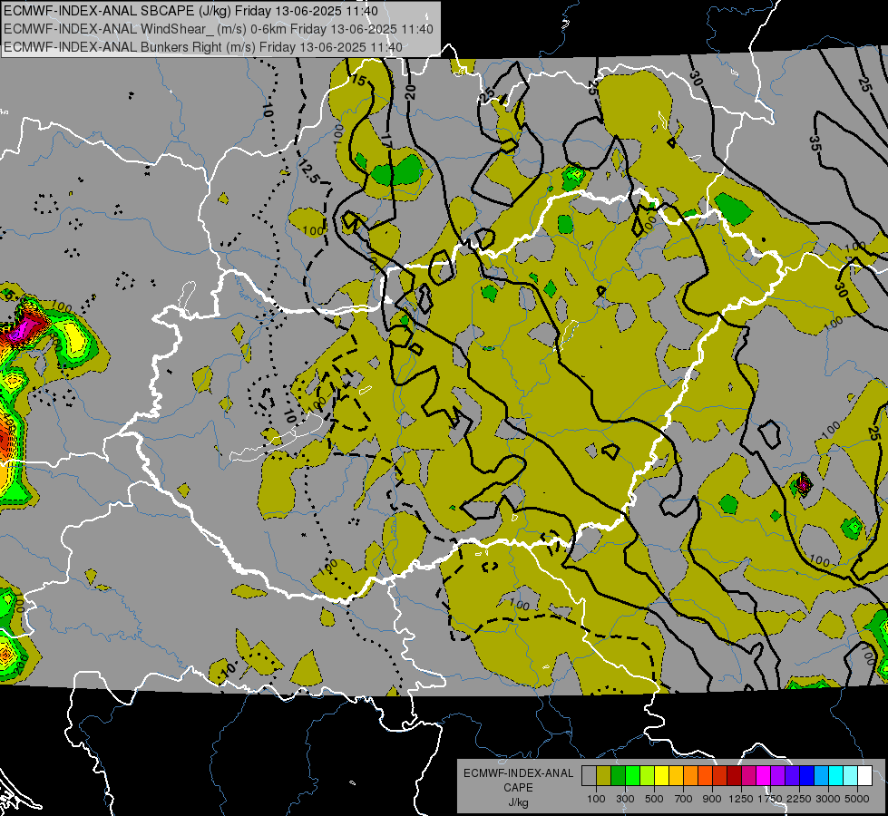888x816 pixels.
Task: Click the contour label 20 on the map
Action: point(410,92)
